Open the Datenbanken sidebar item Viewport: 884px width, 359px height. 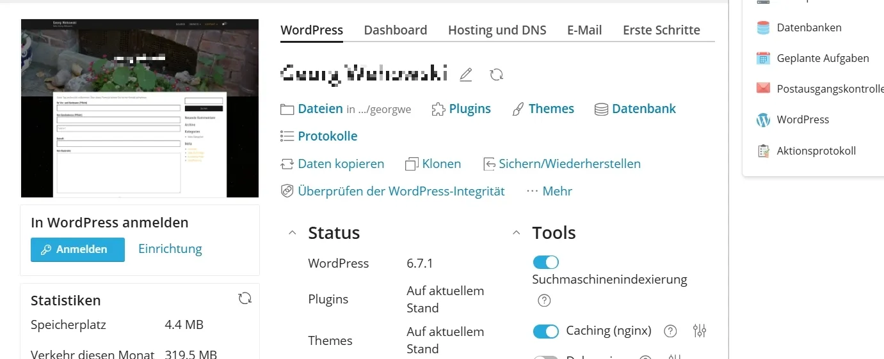coord(798,27)
